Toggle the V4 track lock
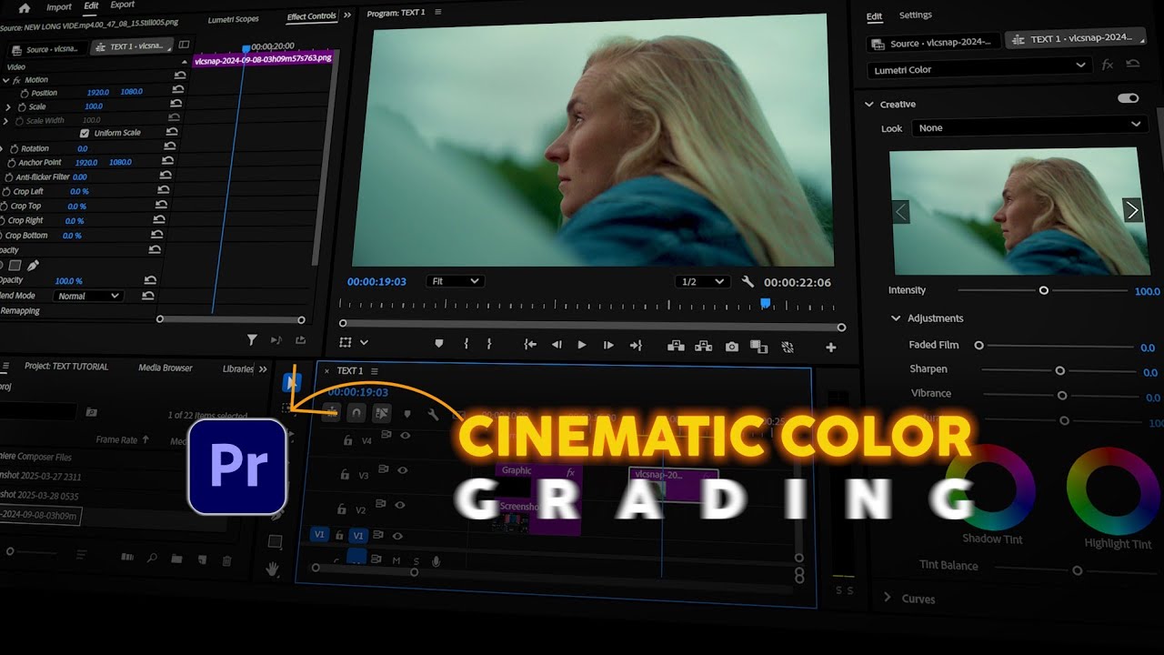 point(347,440)
